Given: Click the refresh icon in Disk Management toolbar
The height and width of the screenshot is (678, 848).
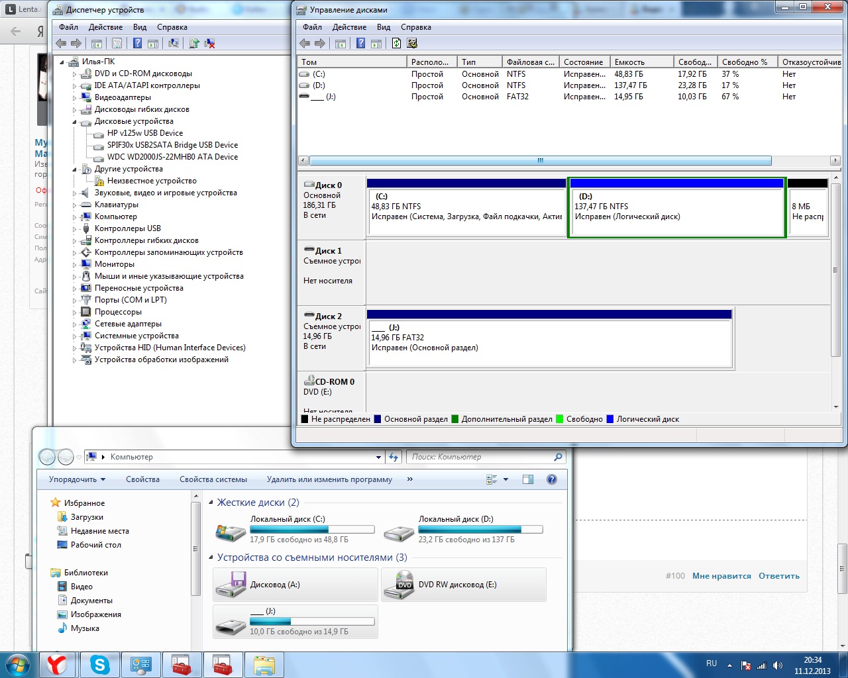Looking at the screenshot, I should pos(396,44).
